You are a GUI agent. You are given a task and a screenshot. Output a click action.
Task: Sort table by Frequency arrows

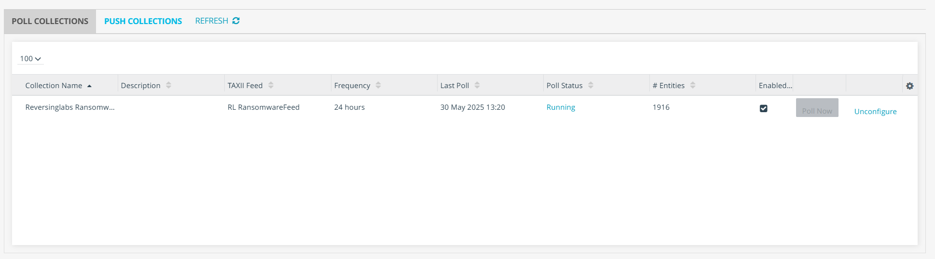tap(378, 85)
